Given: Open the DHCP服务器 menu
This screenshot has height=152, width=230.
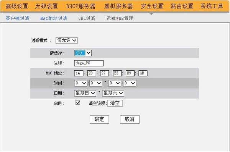Looking at the screenshot, I should click(80, 6).
